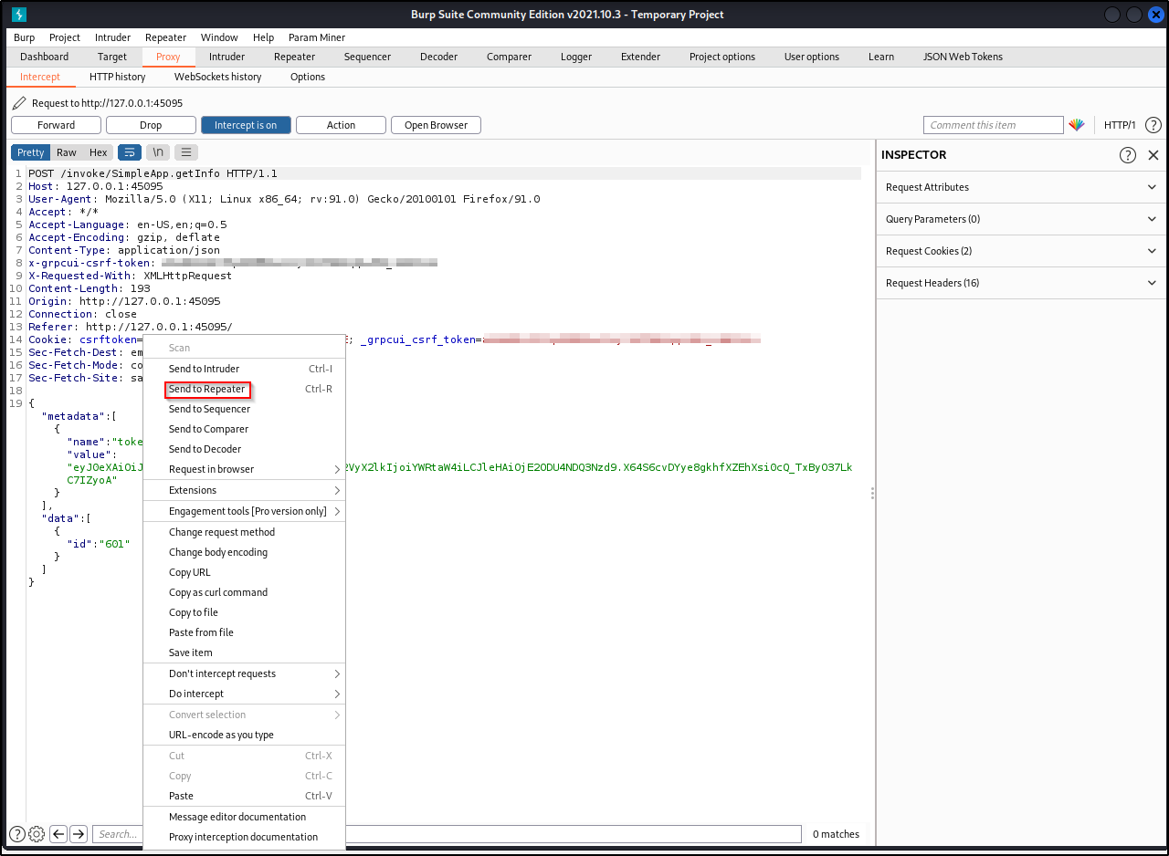The width and height of the screenshot is (1169, 856).
Task: Expand Request Attributes section
Action: point(1022,187)
